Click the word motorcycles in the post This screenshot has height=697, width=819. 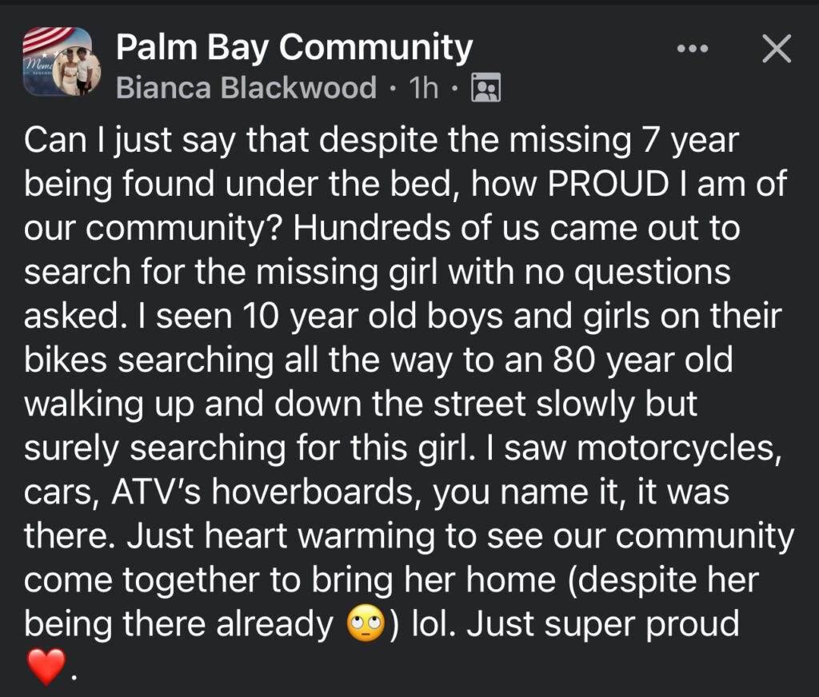click(x=677, y=448)
